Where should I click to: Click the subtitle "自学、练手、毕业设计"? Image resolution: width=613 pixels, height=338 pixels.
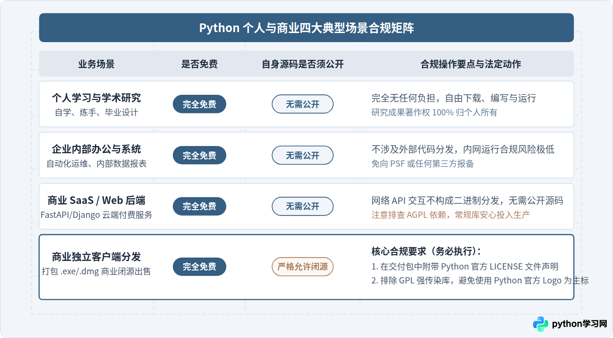pyautogui.click(x=96, y=113)
